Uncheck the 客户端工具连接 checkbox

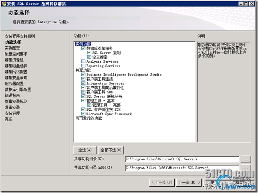83,79
